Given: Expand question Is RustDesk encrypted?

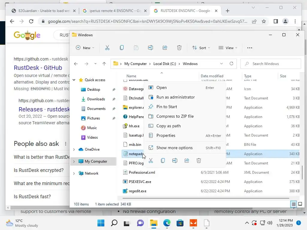Looking at the screenshot, I should tap(39, 170).
